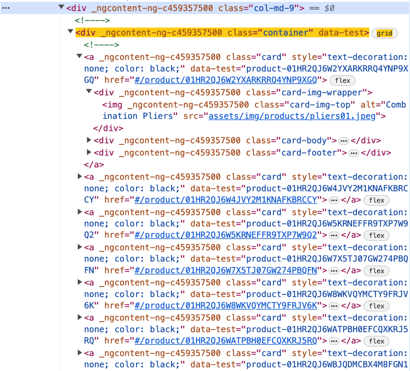The image size is (410, 371).
Task: Collapse the card-img-wrapper div
Action: (x=89, y=92)
